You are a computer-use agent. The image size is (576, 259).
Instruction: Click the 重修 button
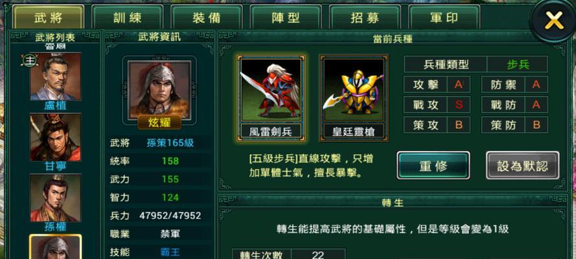pyautogui.click(x=433, y=166)
